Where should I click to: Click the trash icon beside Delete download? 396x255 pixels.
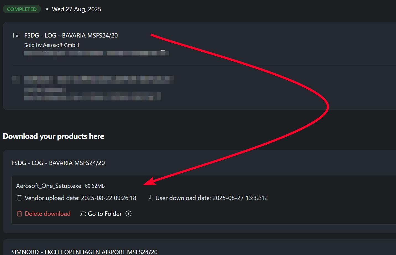19,214
